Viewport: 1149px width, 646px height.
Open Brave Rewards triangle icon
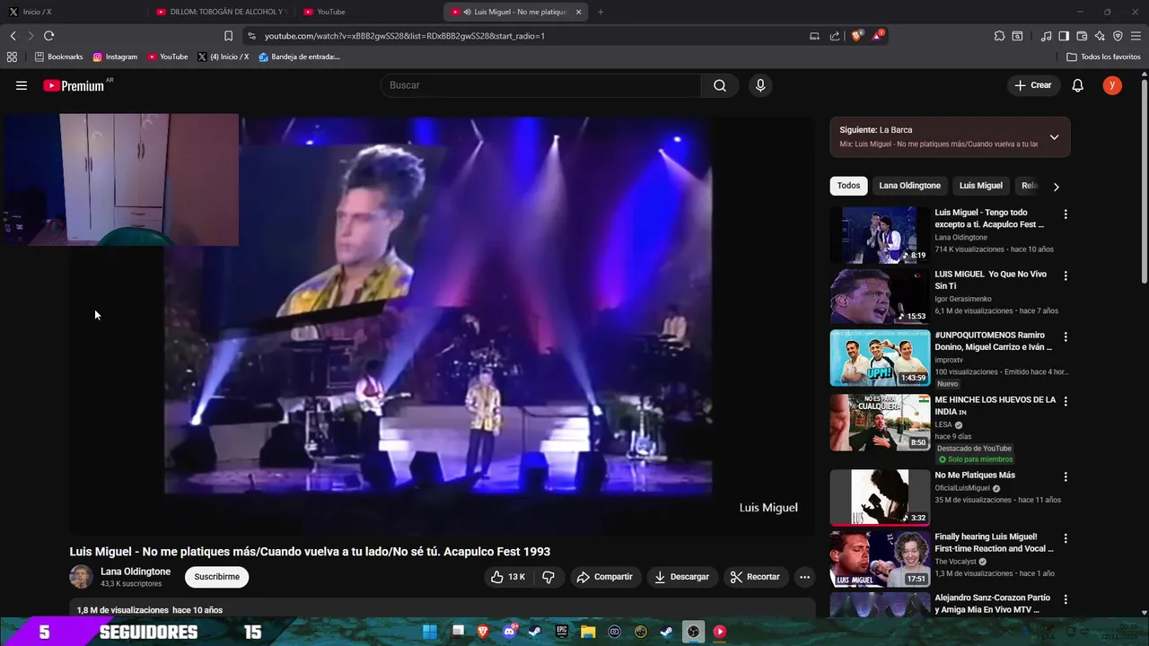click(877, 36)
